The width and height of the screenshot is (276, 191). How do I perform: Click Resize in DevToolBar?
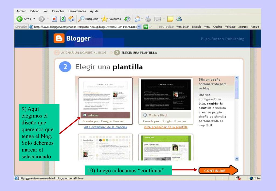click(x=255, y=27)
